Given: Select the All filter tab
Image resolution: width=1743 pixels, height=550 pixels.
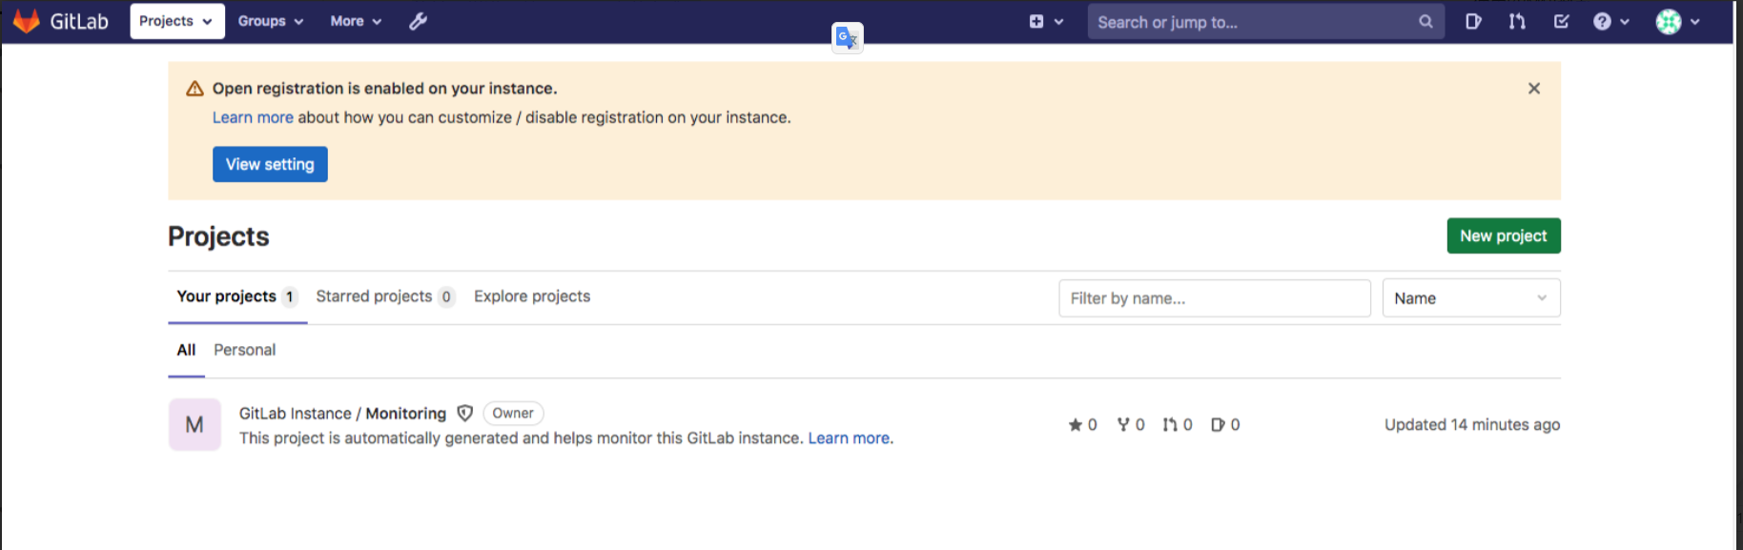Looking at the screenshot, I should click(186, 350).
